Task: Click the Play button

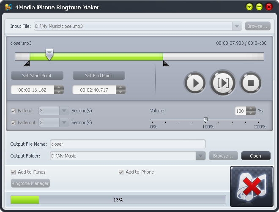Action: pyautogui.click(x=195, y=83)
